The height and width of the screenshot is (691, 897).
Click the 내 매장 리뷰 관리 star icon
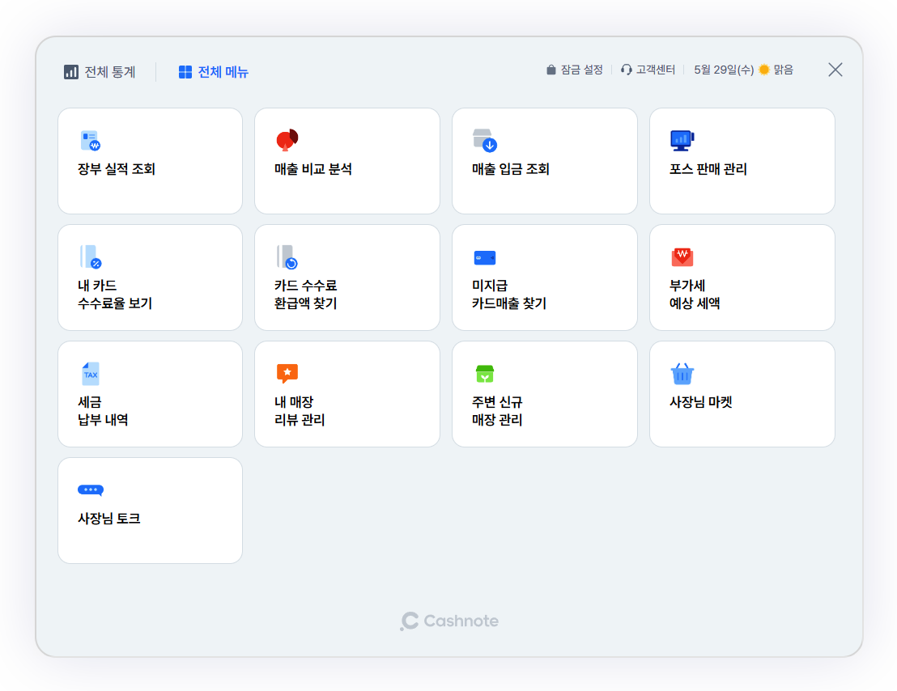pos(287,373)
